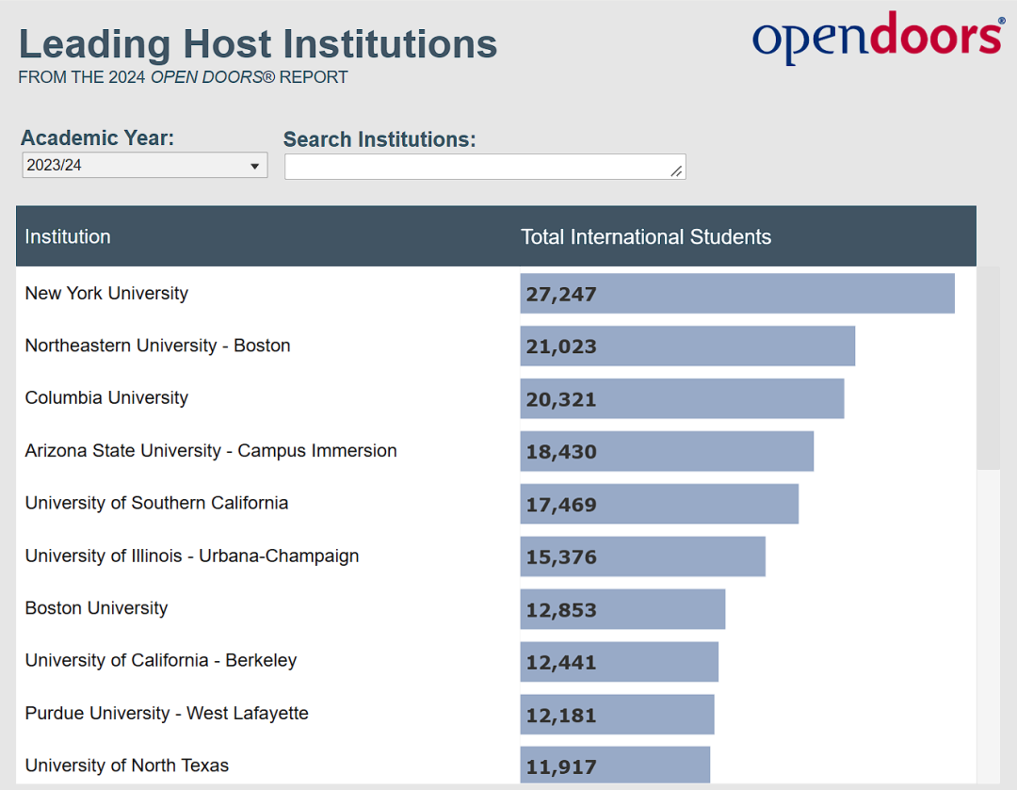Viewport: 1017px width, 790px height.
Task: Click the Leading Host Institutions title
Action: click(257, 44)
